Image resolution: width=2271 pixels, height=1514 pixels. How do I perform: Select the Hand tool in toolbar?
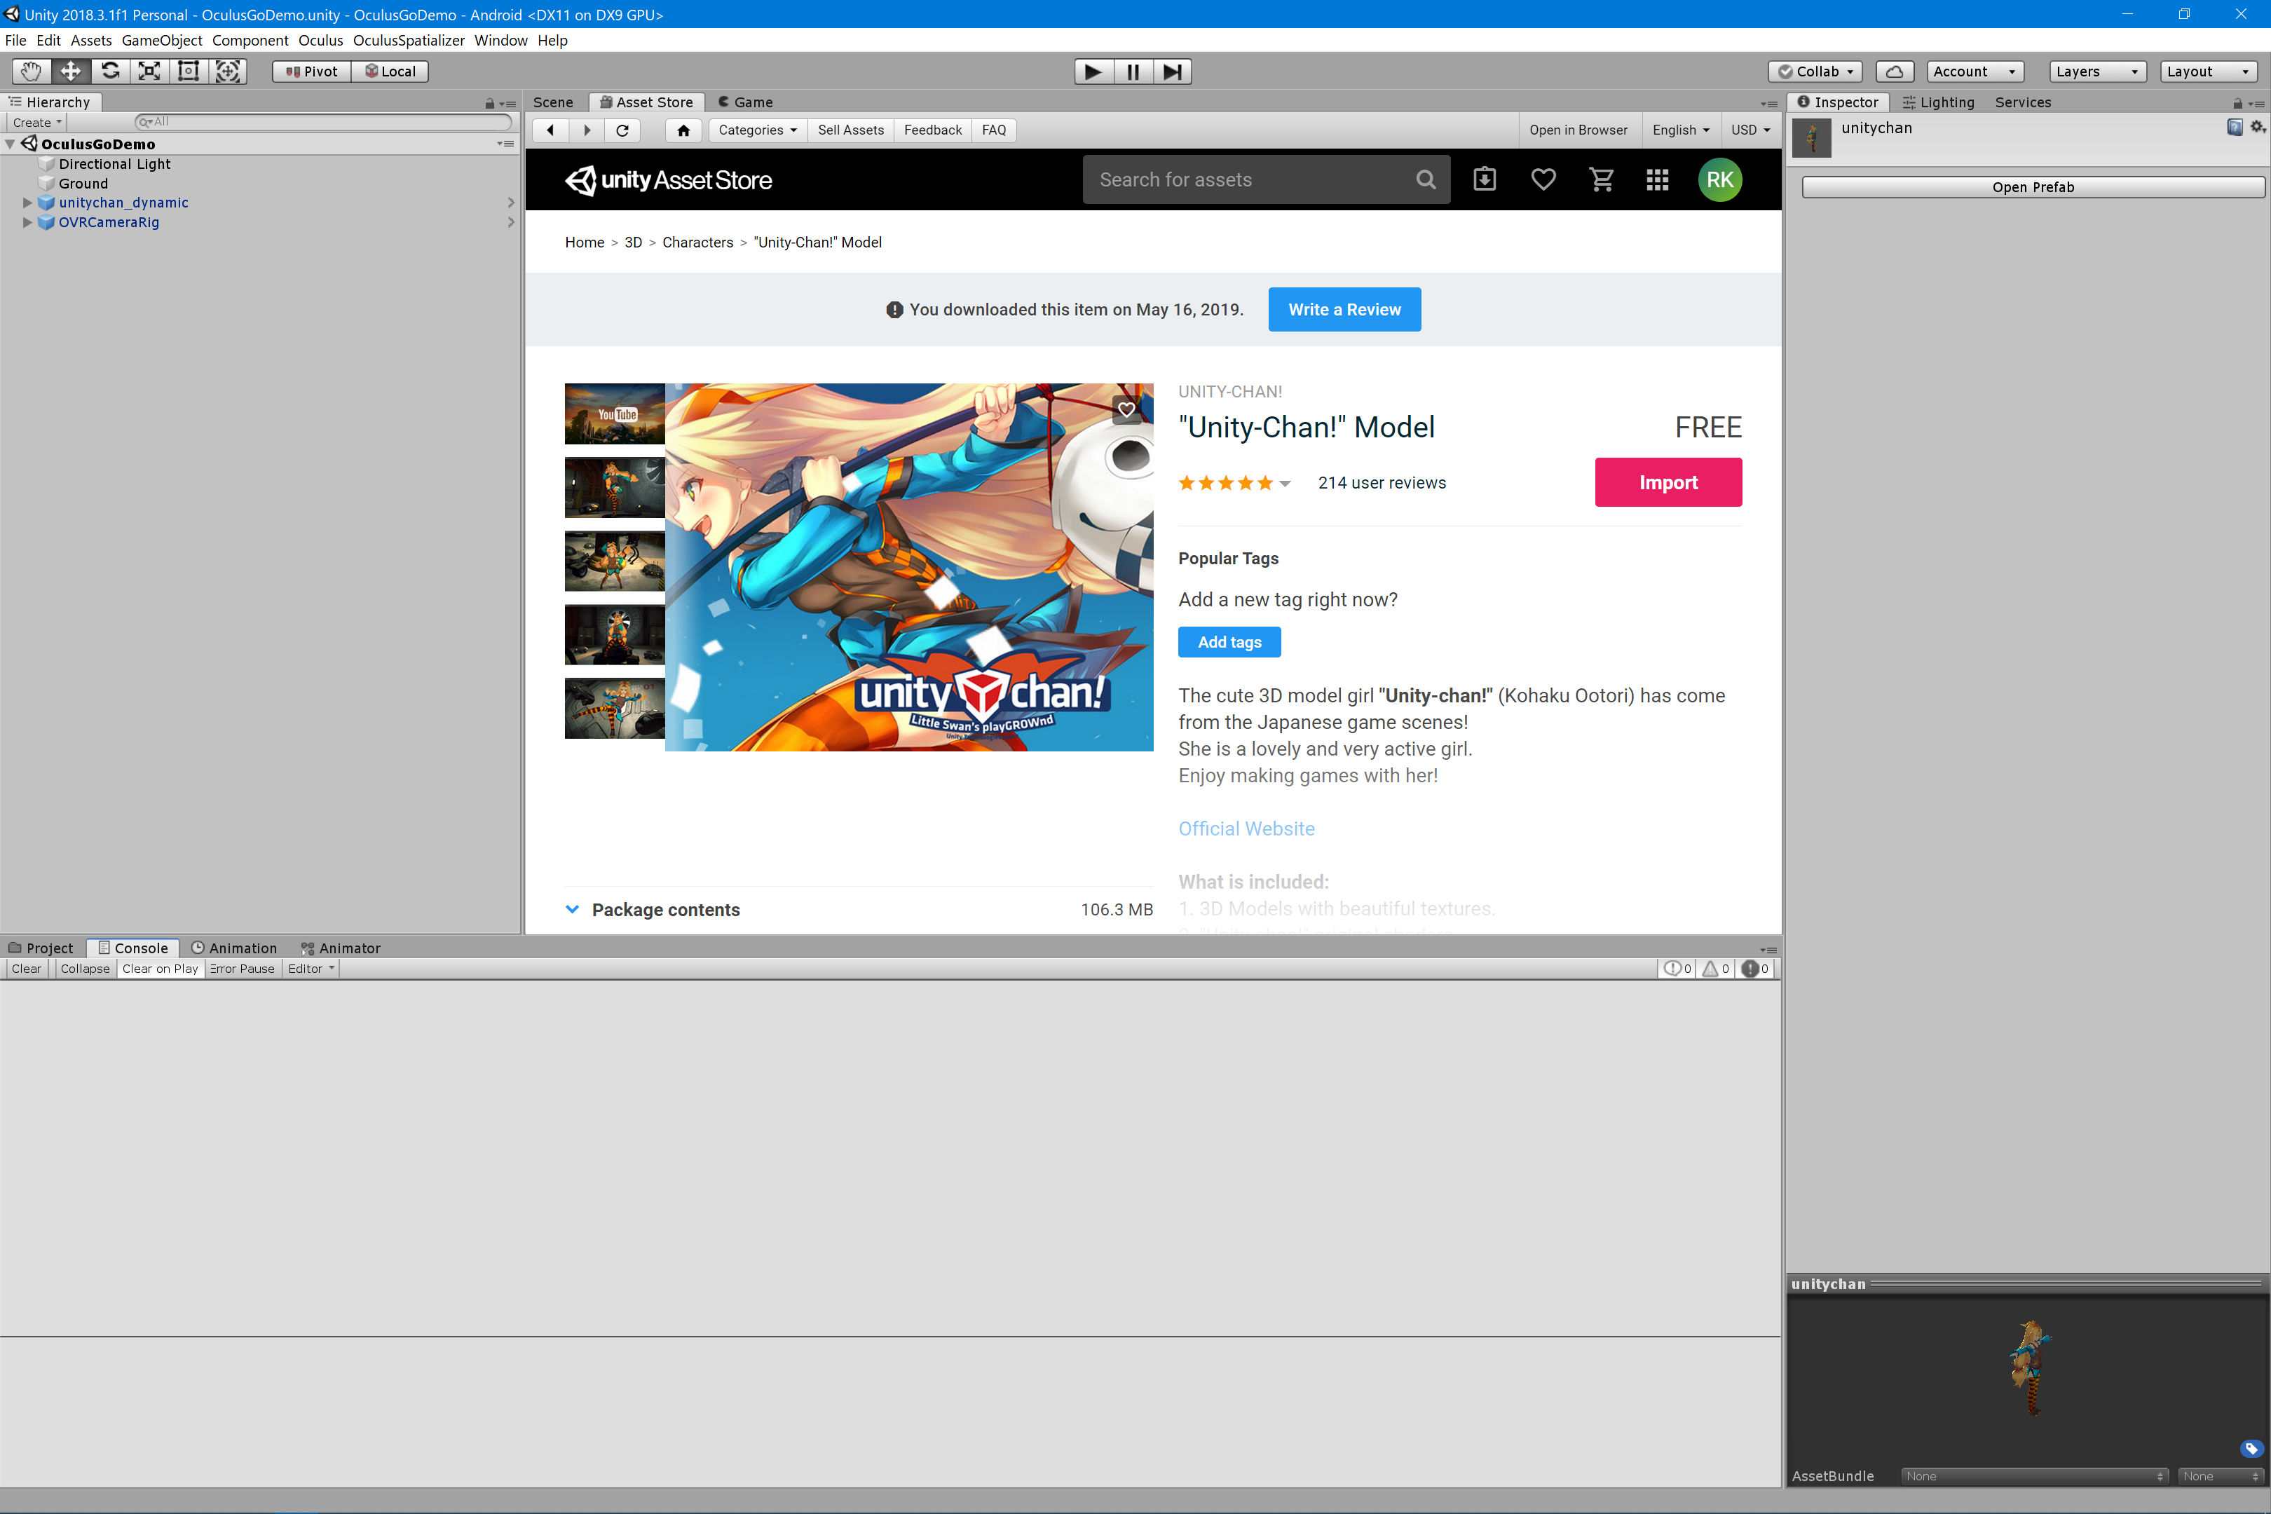[x=31, y=71]
